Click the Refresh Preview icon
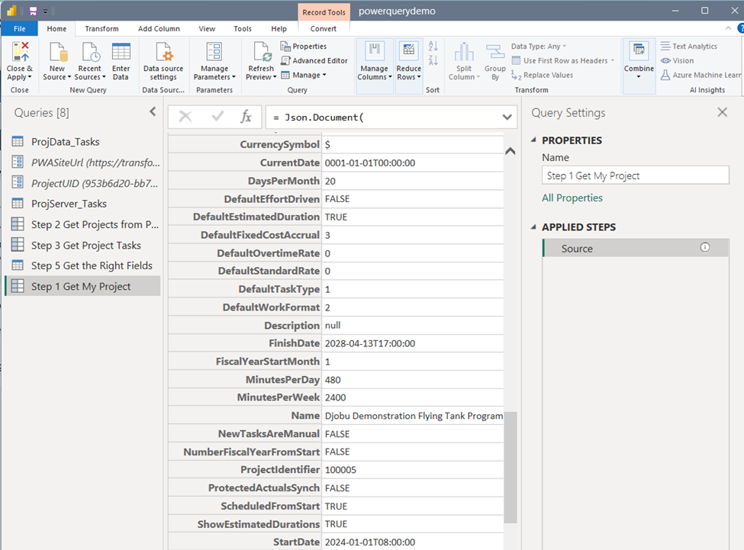This screenshot has height=550, width=744. (x=262, y=52)
